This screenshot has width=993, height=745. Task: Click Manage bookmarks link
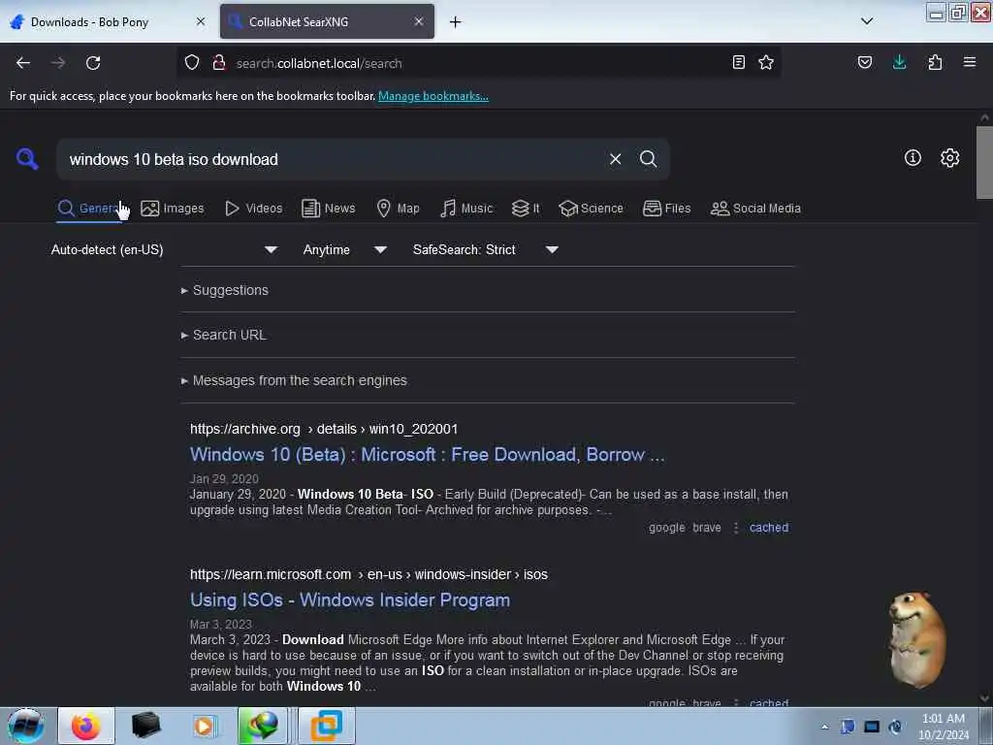pyautogui.click(x=433, y=96)
